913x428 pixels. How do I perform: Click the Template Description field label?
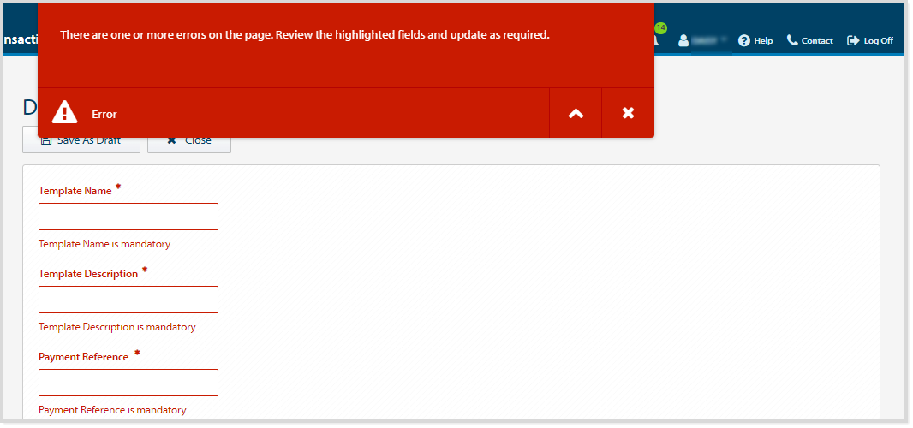point(88,274)
